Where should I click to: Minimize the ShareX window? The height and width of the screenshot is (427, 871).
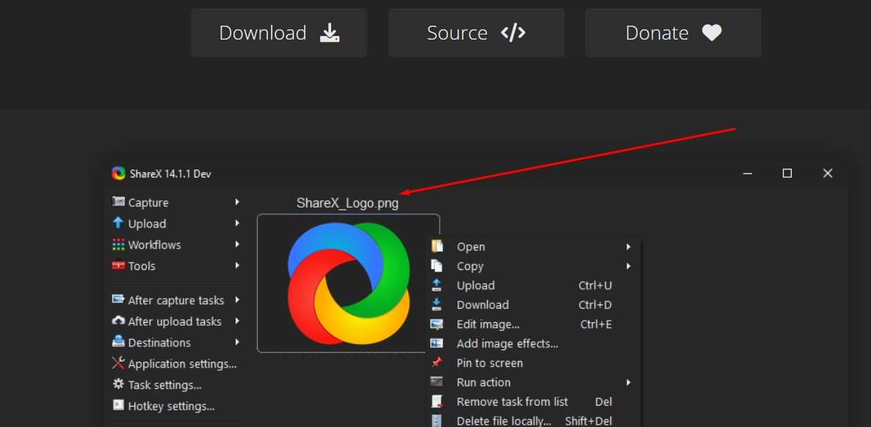[x=748, y=173]
